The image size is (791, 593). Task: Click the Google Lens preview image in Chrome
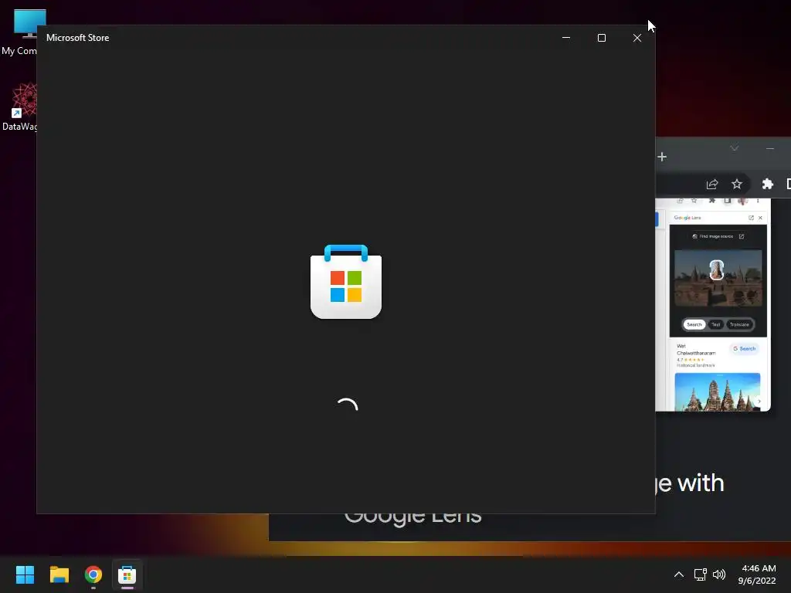pyautogui.click(x=713, y=304)
